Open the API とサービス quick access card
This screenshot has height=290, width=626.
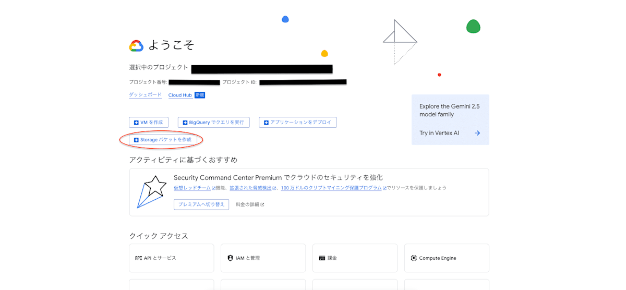coord(172,258)
